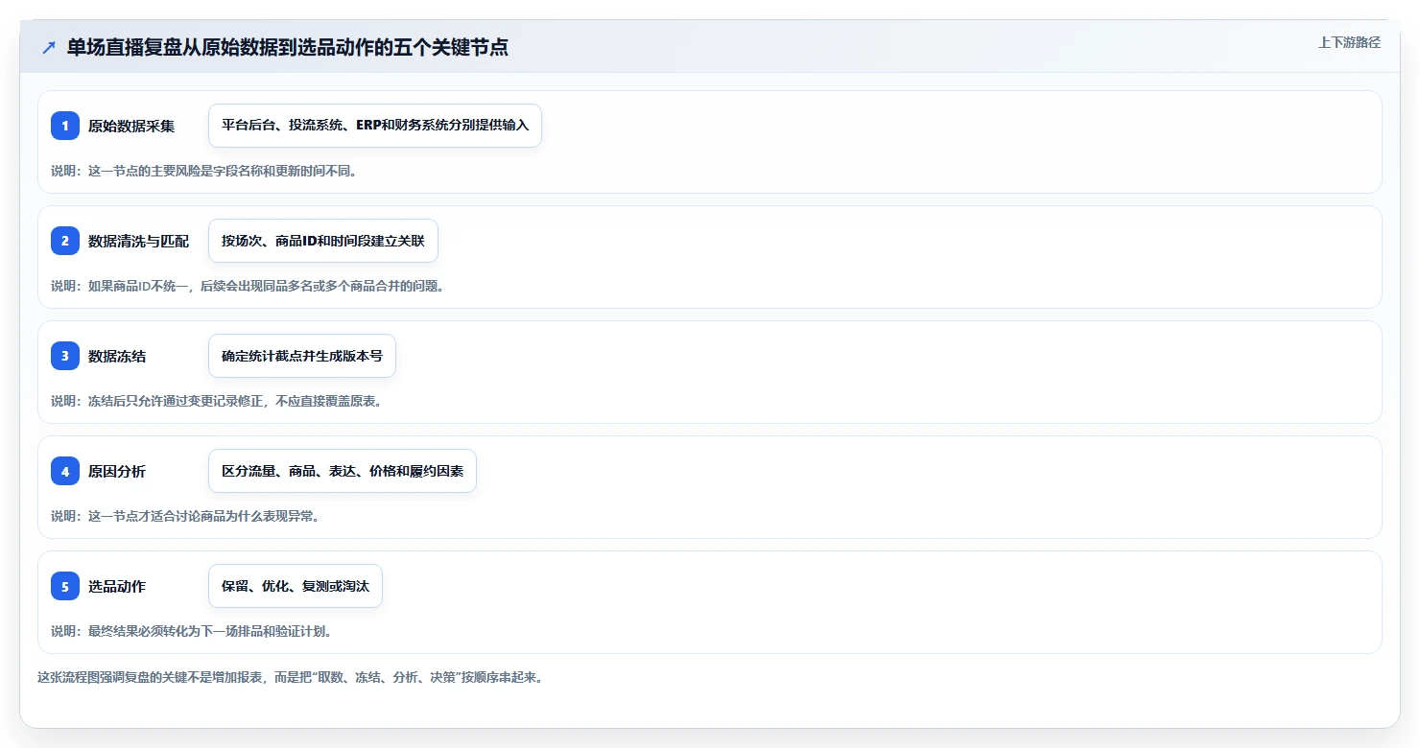Click the 保留、优化、复测或淘汰 pill

coord(296,586)
